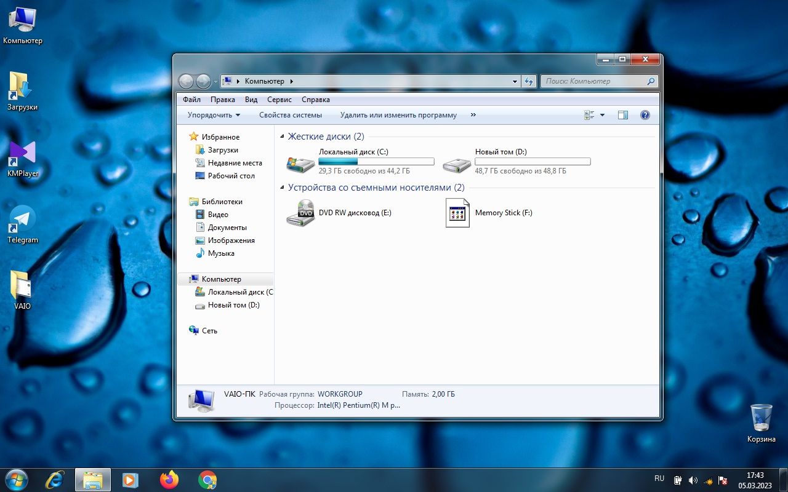Show hidden toolbar commands chevron
This screenshot has width=788, height=492.
473,115
